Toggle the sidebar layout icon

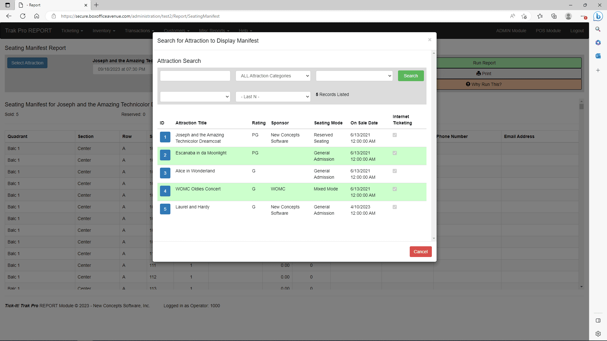pos(598,320)
